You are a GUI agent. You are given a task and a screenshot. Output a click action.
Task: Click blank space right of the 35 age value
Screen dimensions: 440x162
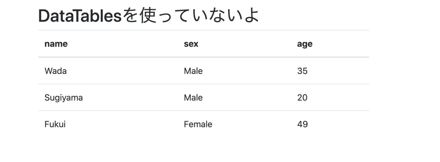pos(339,71)
